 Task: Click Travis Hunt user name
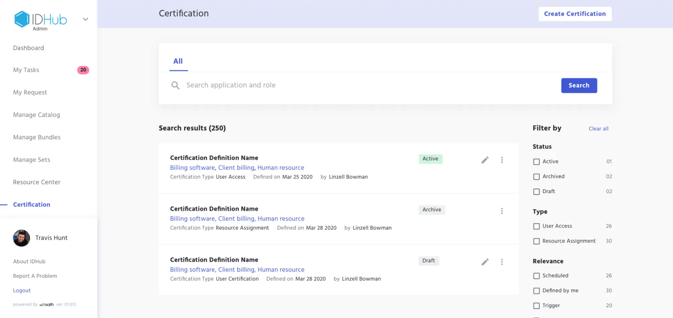[x=52, y=238]
